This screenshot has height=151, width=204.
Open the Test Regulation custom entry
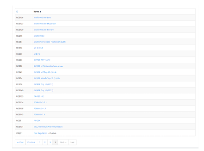(x=40, y=133)
